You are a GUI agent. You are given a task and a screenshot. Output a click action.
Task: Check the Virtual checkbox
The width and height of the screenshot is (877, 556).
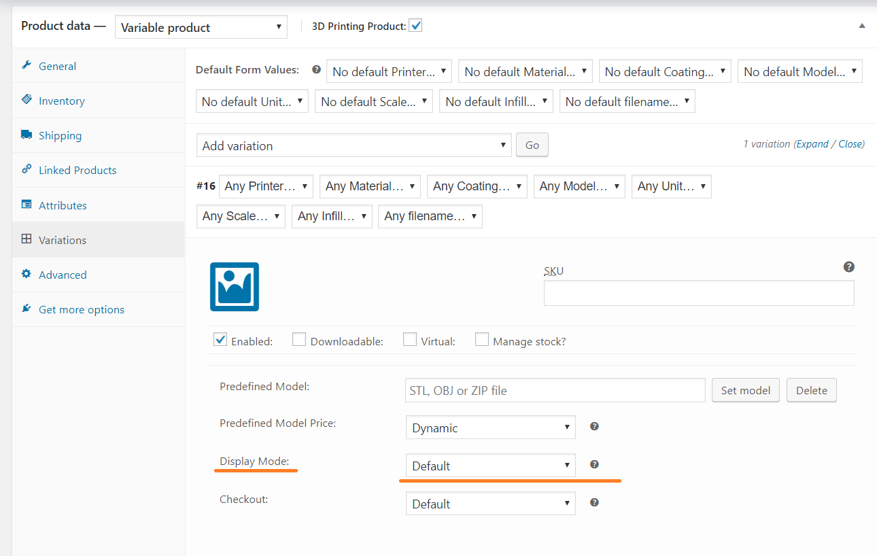coord(409,339)
